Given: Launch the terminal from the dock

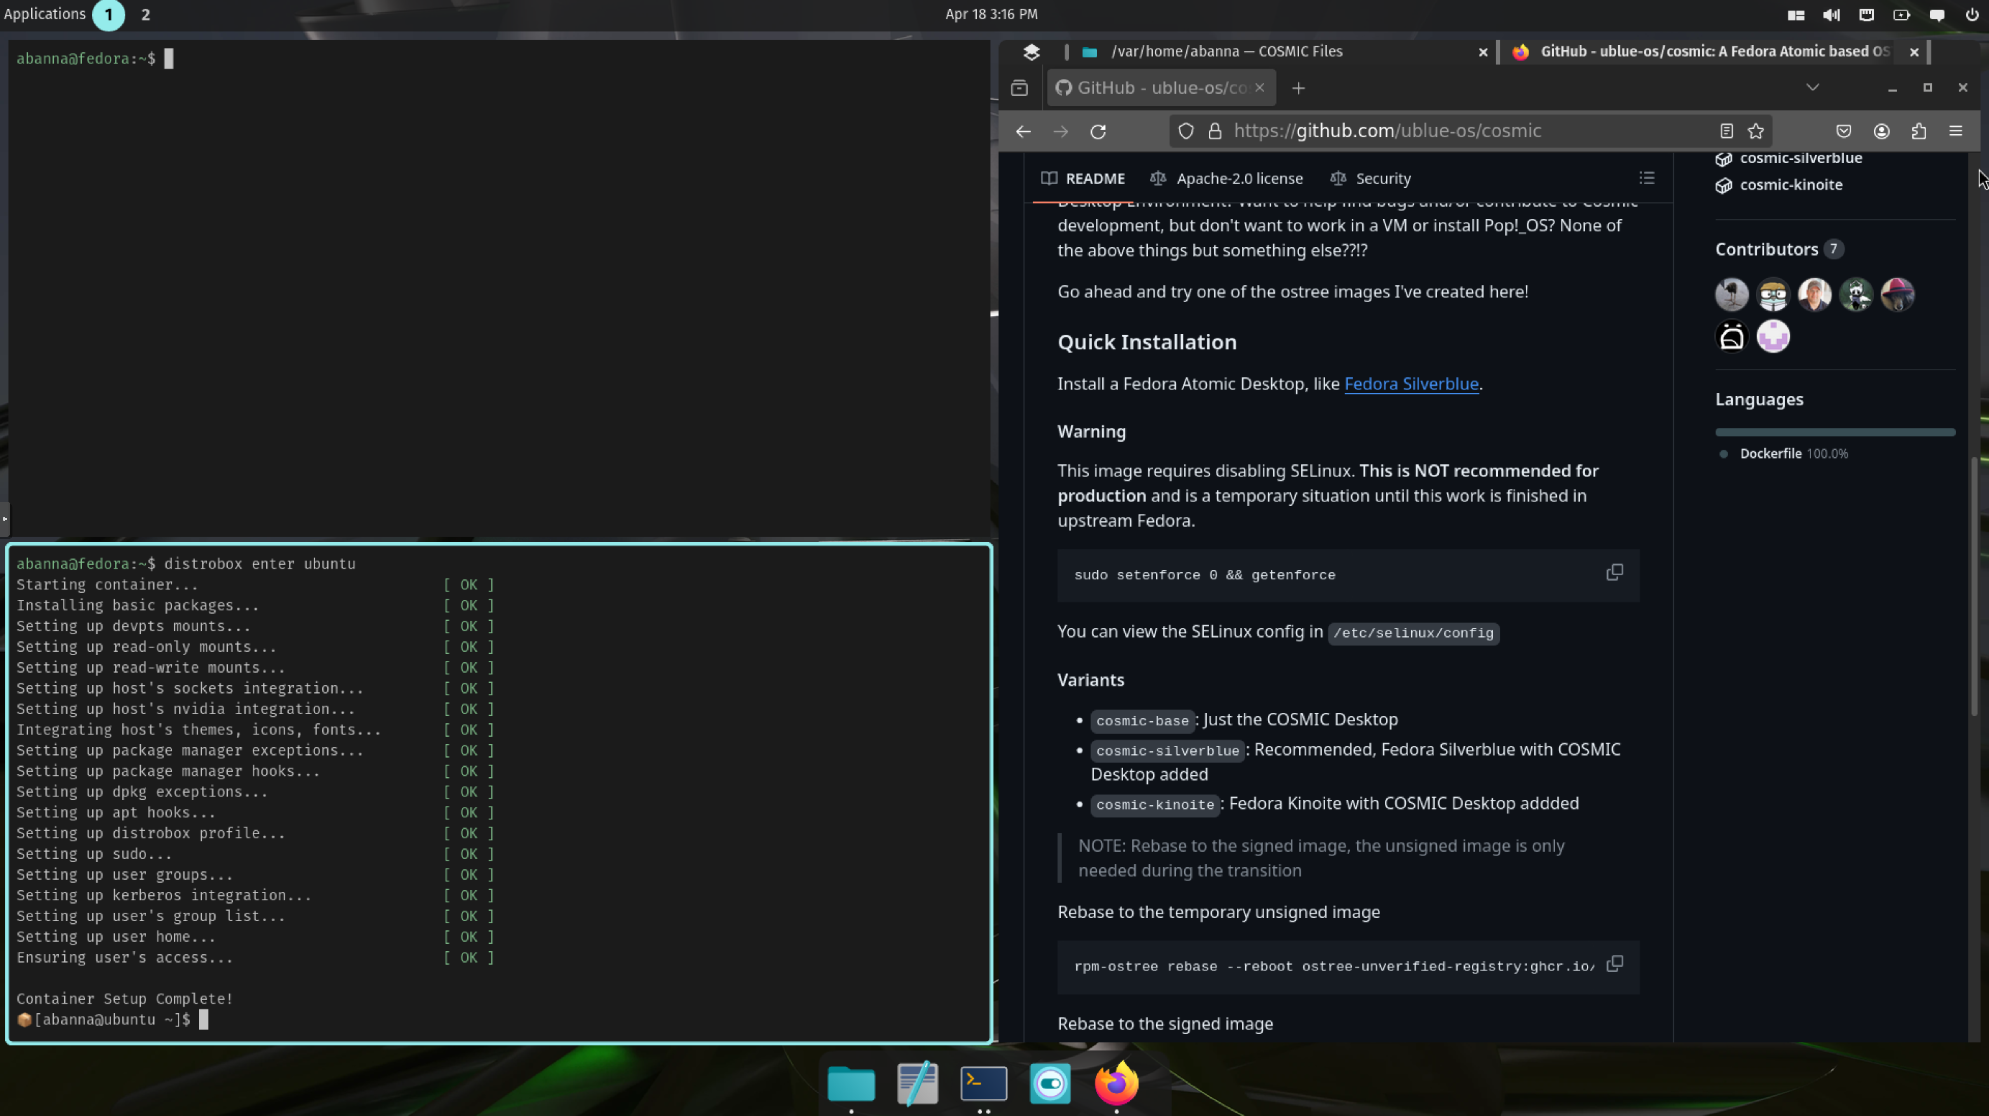Looking at the screenshot, I should 983,1084.
